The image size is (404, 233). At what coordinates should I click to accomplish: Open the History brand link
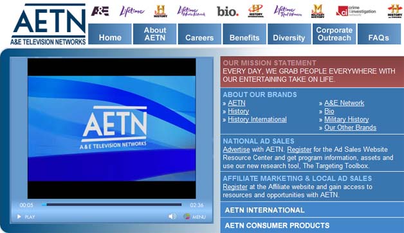click(x=238, y=111)
